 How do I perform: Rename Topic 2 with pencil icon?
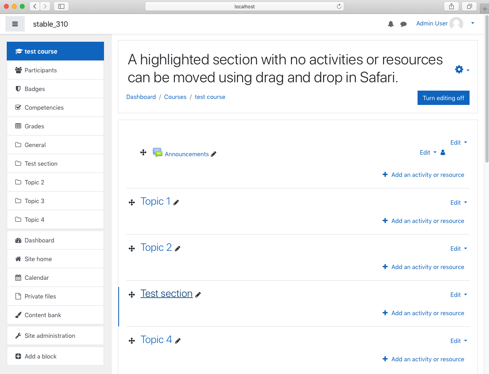[178, 248]
